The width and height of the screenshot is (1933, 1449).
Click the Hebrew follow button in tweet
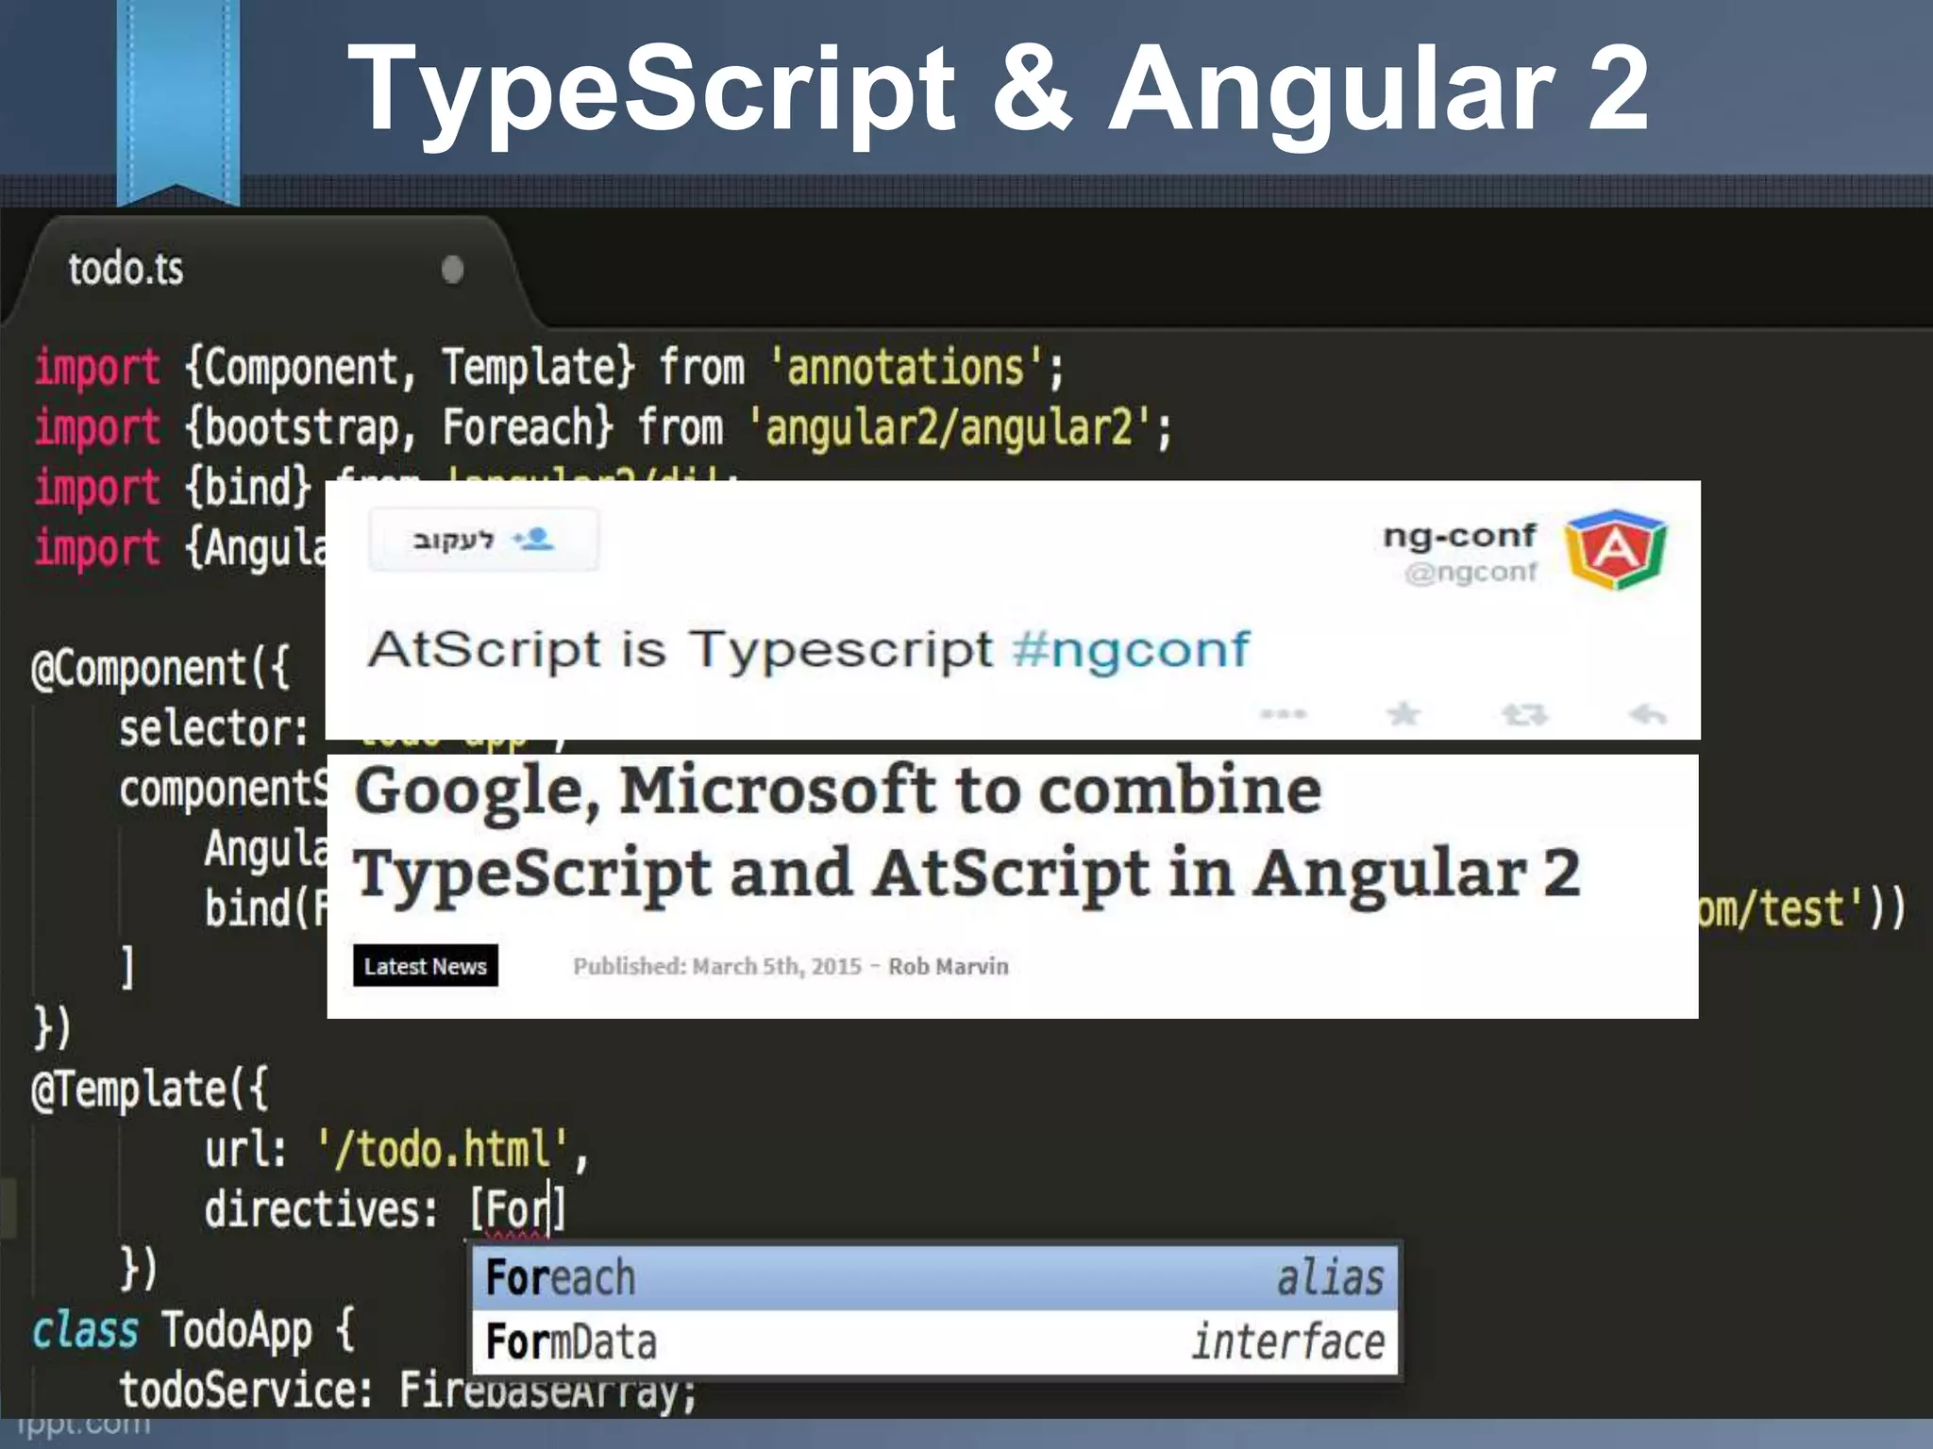coord(483,540)
